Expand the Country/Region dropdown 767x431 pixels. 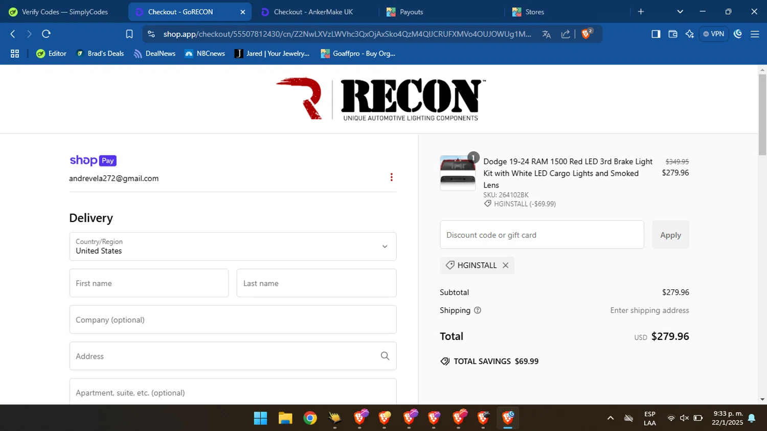coord(233,246)
